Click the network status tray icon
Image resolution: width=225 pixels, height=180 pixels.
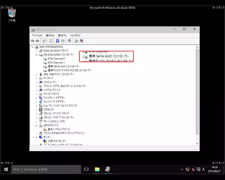(187, 170)
